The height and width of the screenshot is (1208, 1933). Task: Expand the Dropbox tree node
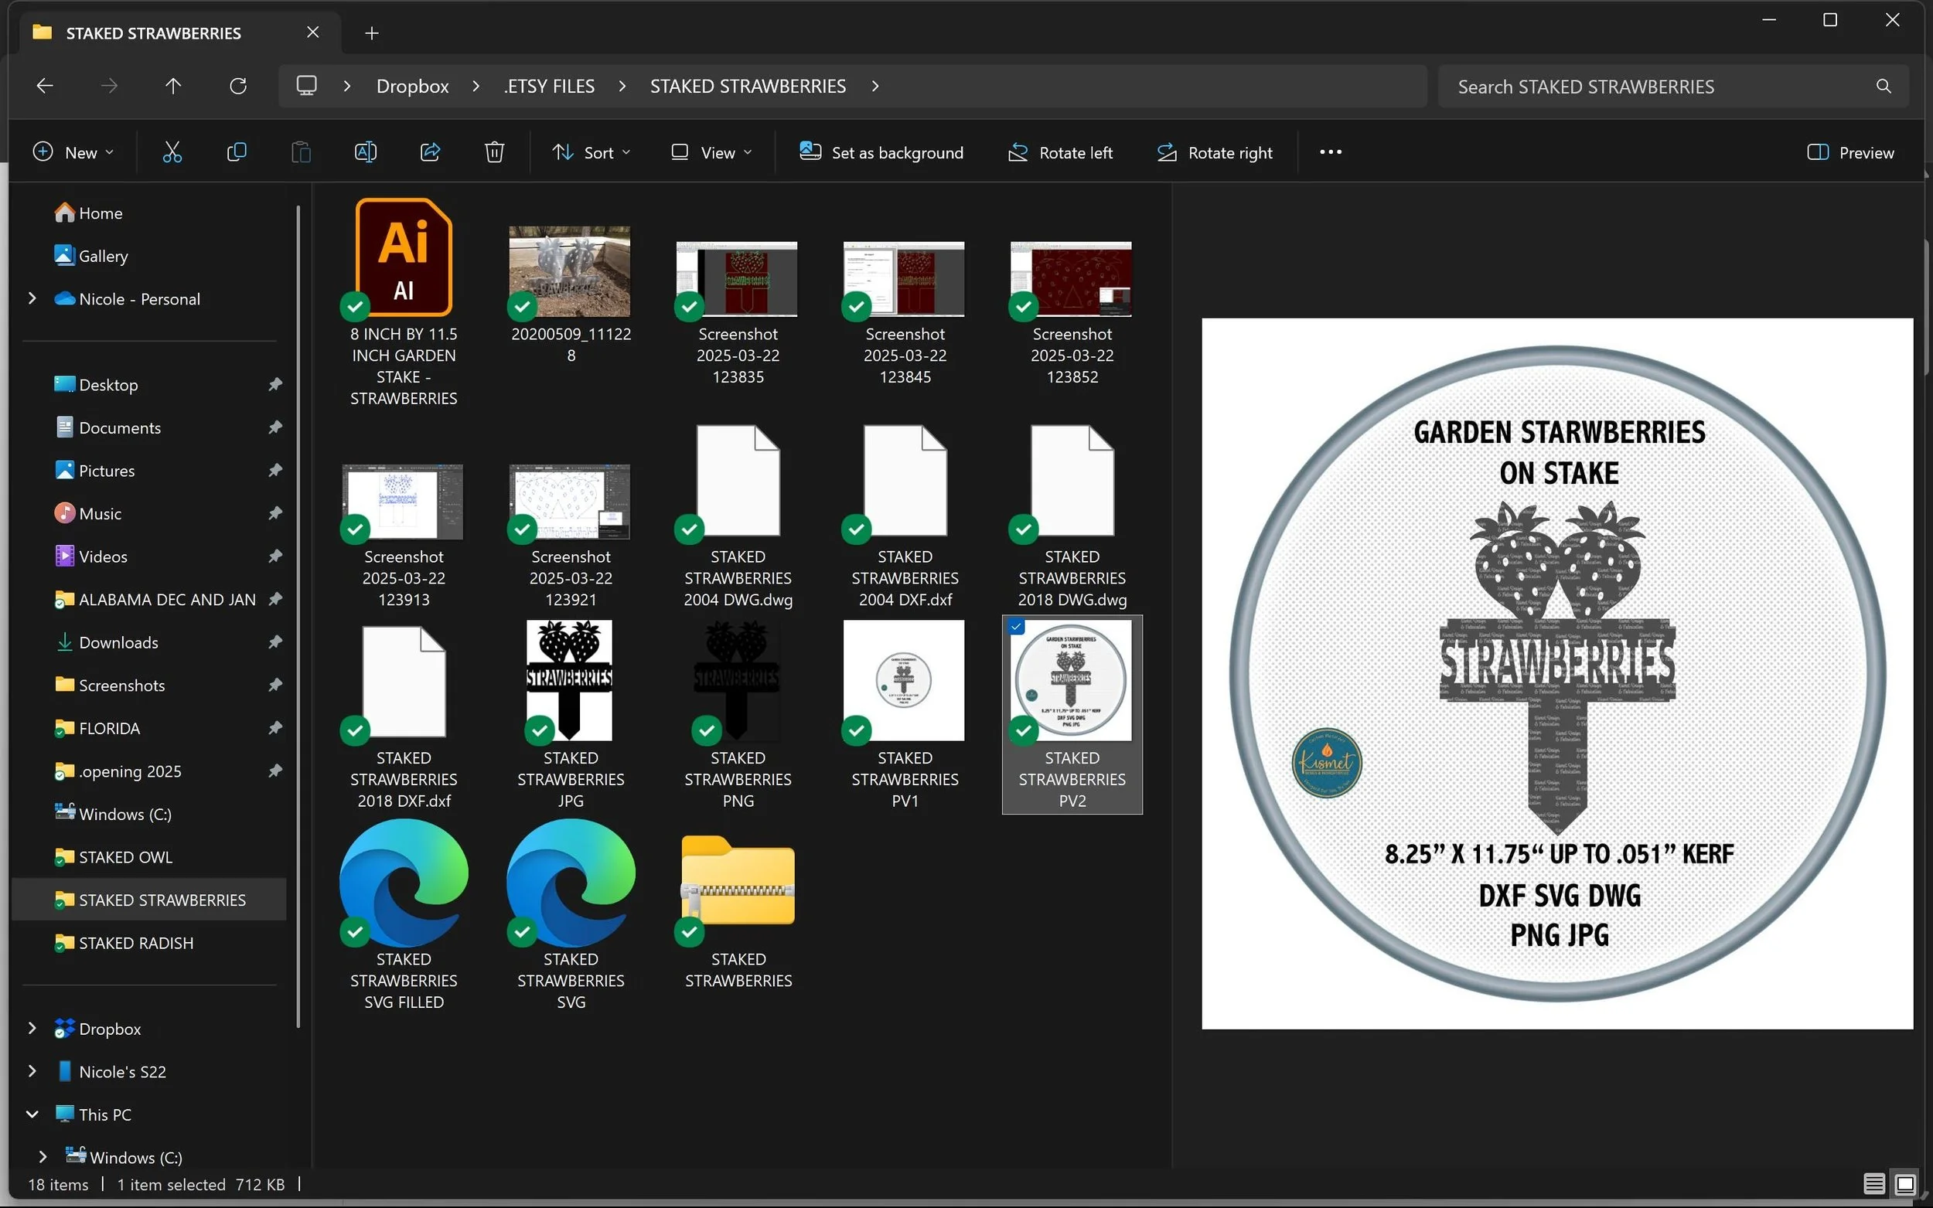click(32, 1028)
